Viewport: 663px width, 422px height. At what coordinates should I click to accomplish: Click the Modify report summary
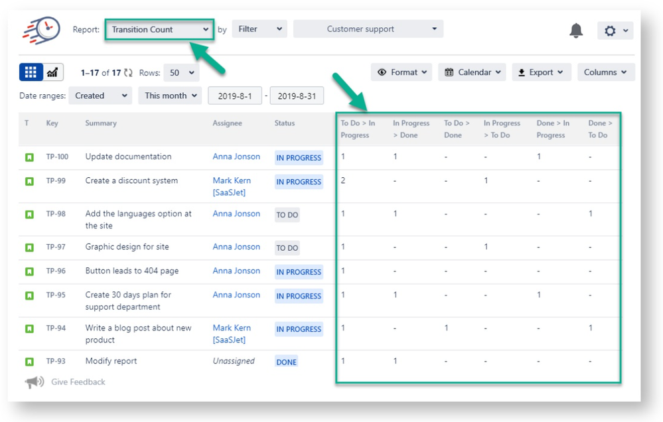(x=111, y=361)
